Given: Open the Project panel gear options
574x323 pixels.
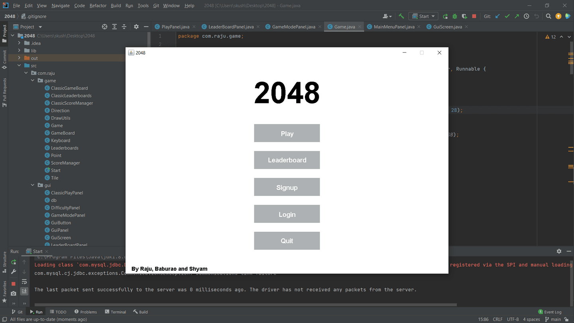Looking at the screenshot, I should click(136, 27).
